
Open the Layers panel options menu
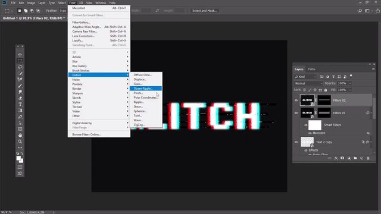click(373, 69)
